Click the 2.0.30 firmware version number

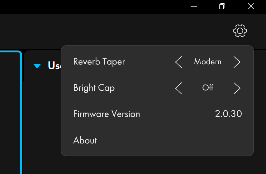(228, 114)
